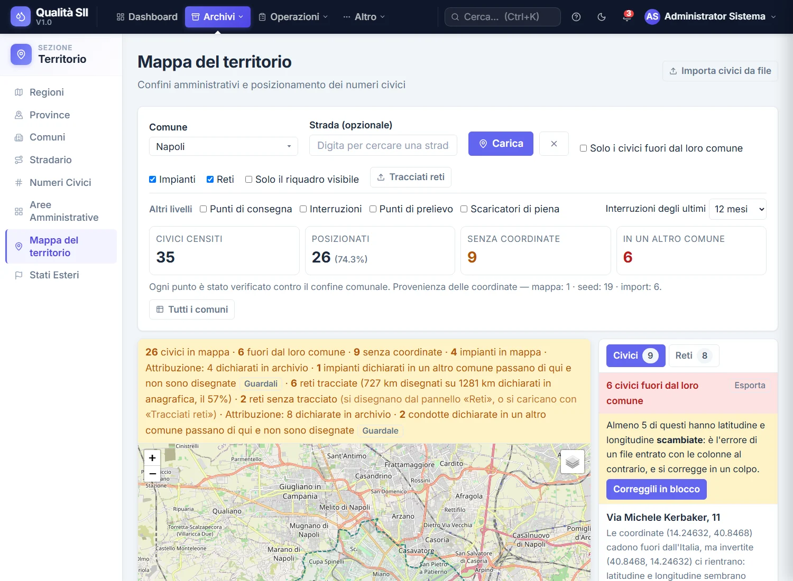
Task: Enable Punti di consegna layer
Action: coord(204,209)
